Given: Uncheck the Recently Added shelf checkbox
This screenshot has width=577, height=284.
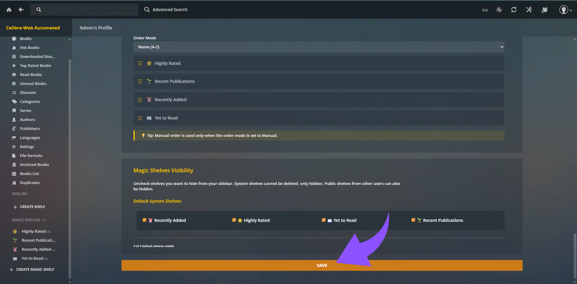Looking at the screenshot, I should click(x=145, y=220).
